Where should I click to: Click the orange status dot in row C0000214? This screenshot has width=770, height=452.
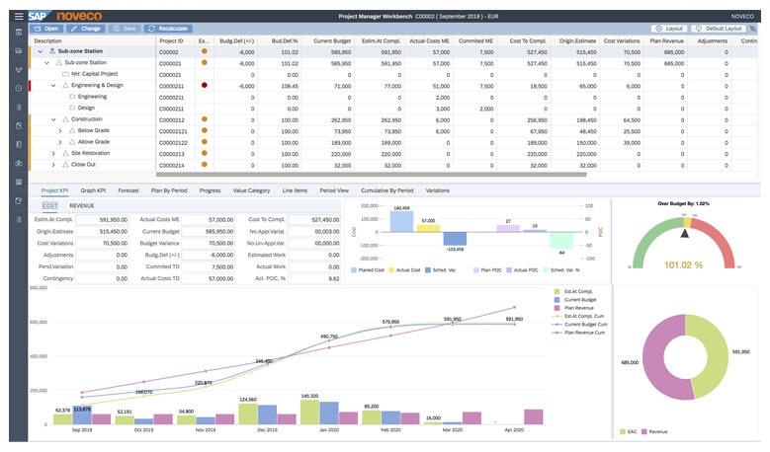point(205,165)
